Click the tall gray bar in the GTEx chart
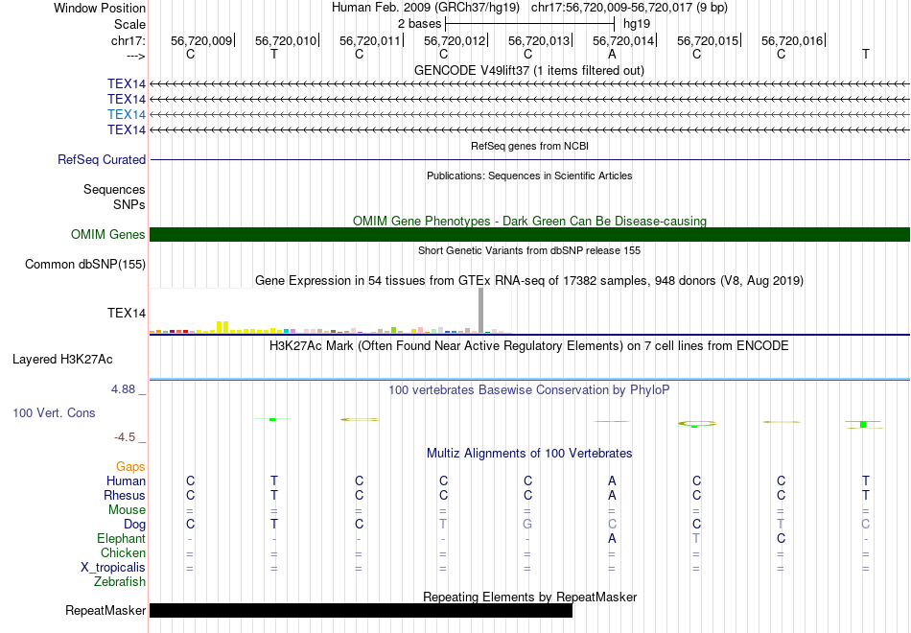The image size is (911, 633). pos(480,311)
